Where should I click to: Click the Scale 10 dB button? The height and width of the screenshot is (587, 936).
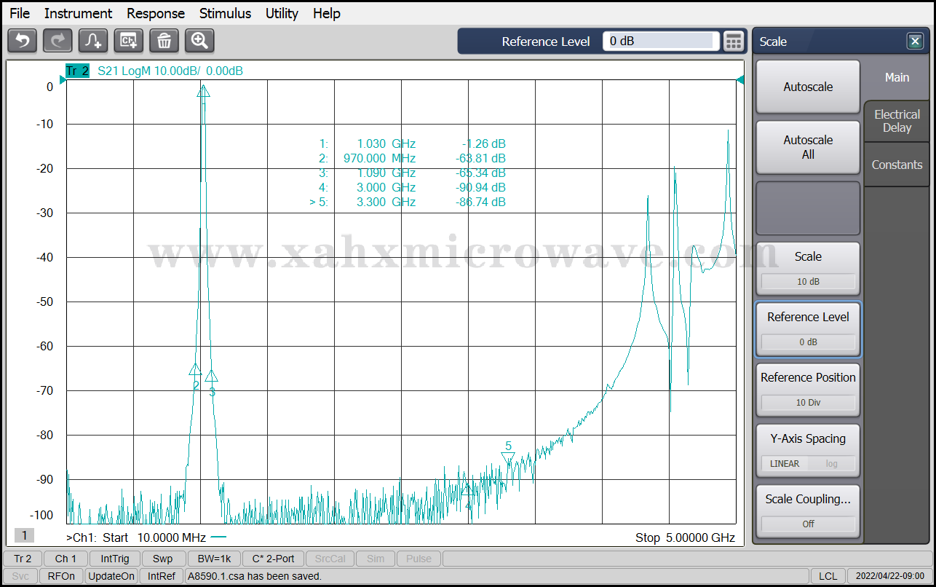pyautogui.click(x=808, y=269)
